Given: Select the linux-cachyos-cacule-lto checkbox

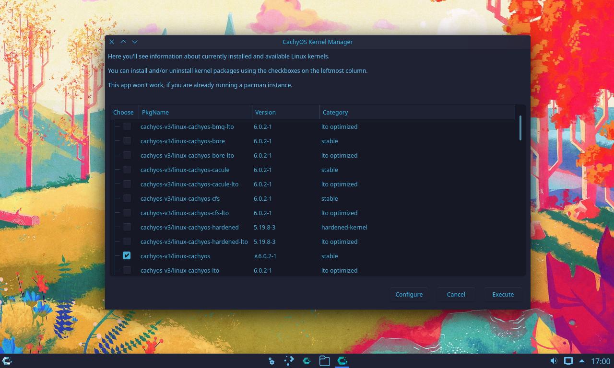Looking at the screenshot, I should pyautogui.click(x=127, y=184).
